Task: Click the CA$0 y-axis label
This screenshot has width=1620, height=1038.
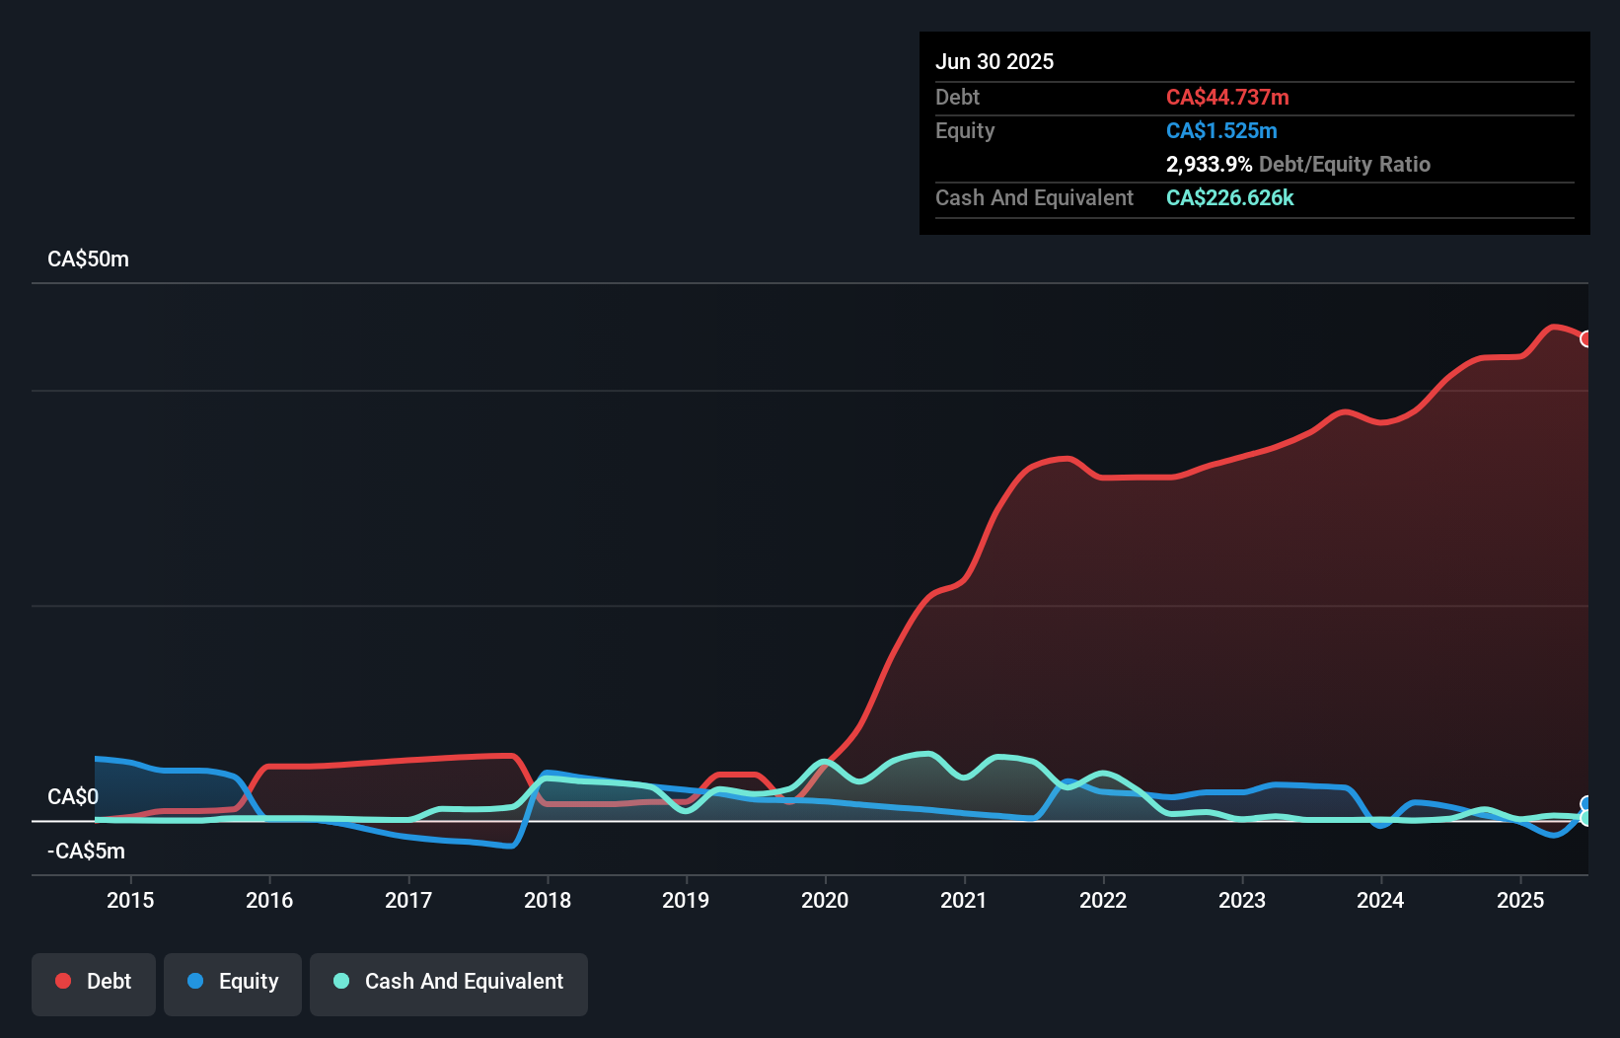Action: point(73,797)
